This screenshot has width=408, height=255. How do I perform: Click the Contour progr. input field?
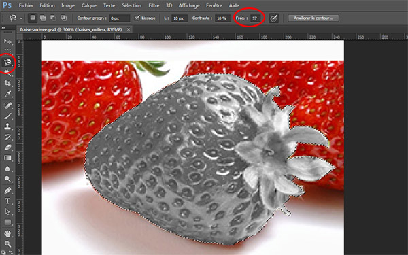point(120,18)
